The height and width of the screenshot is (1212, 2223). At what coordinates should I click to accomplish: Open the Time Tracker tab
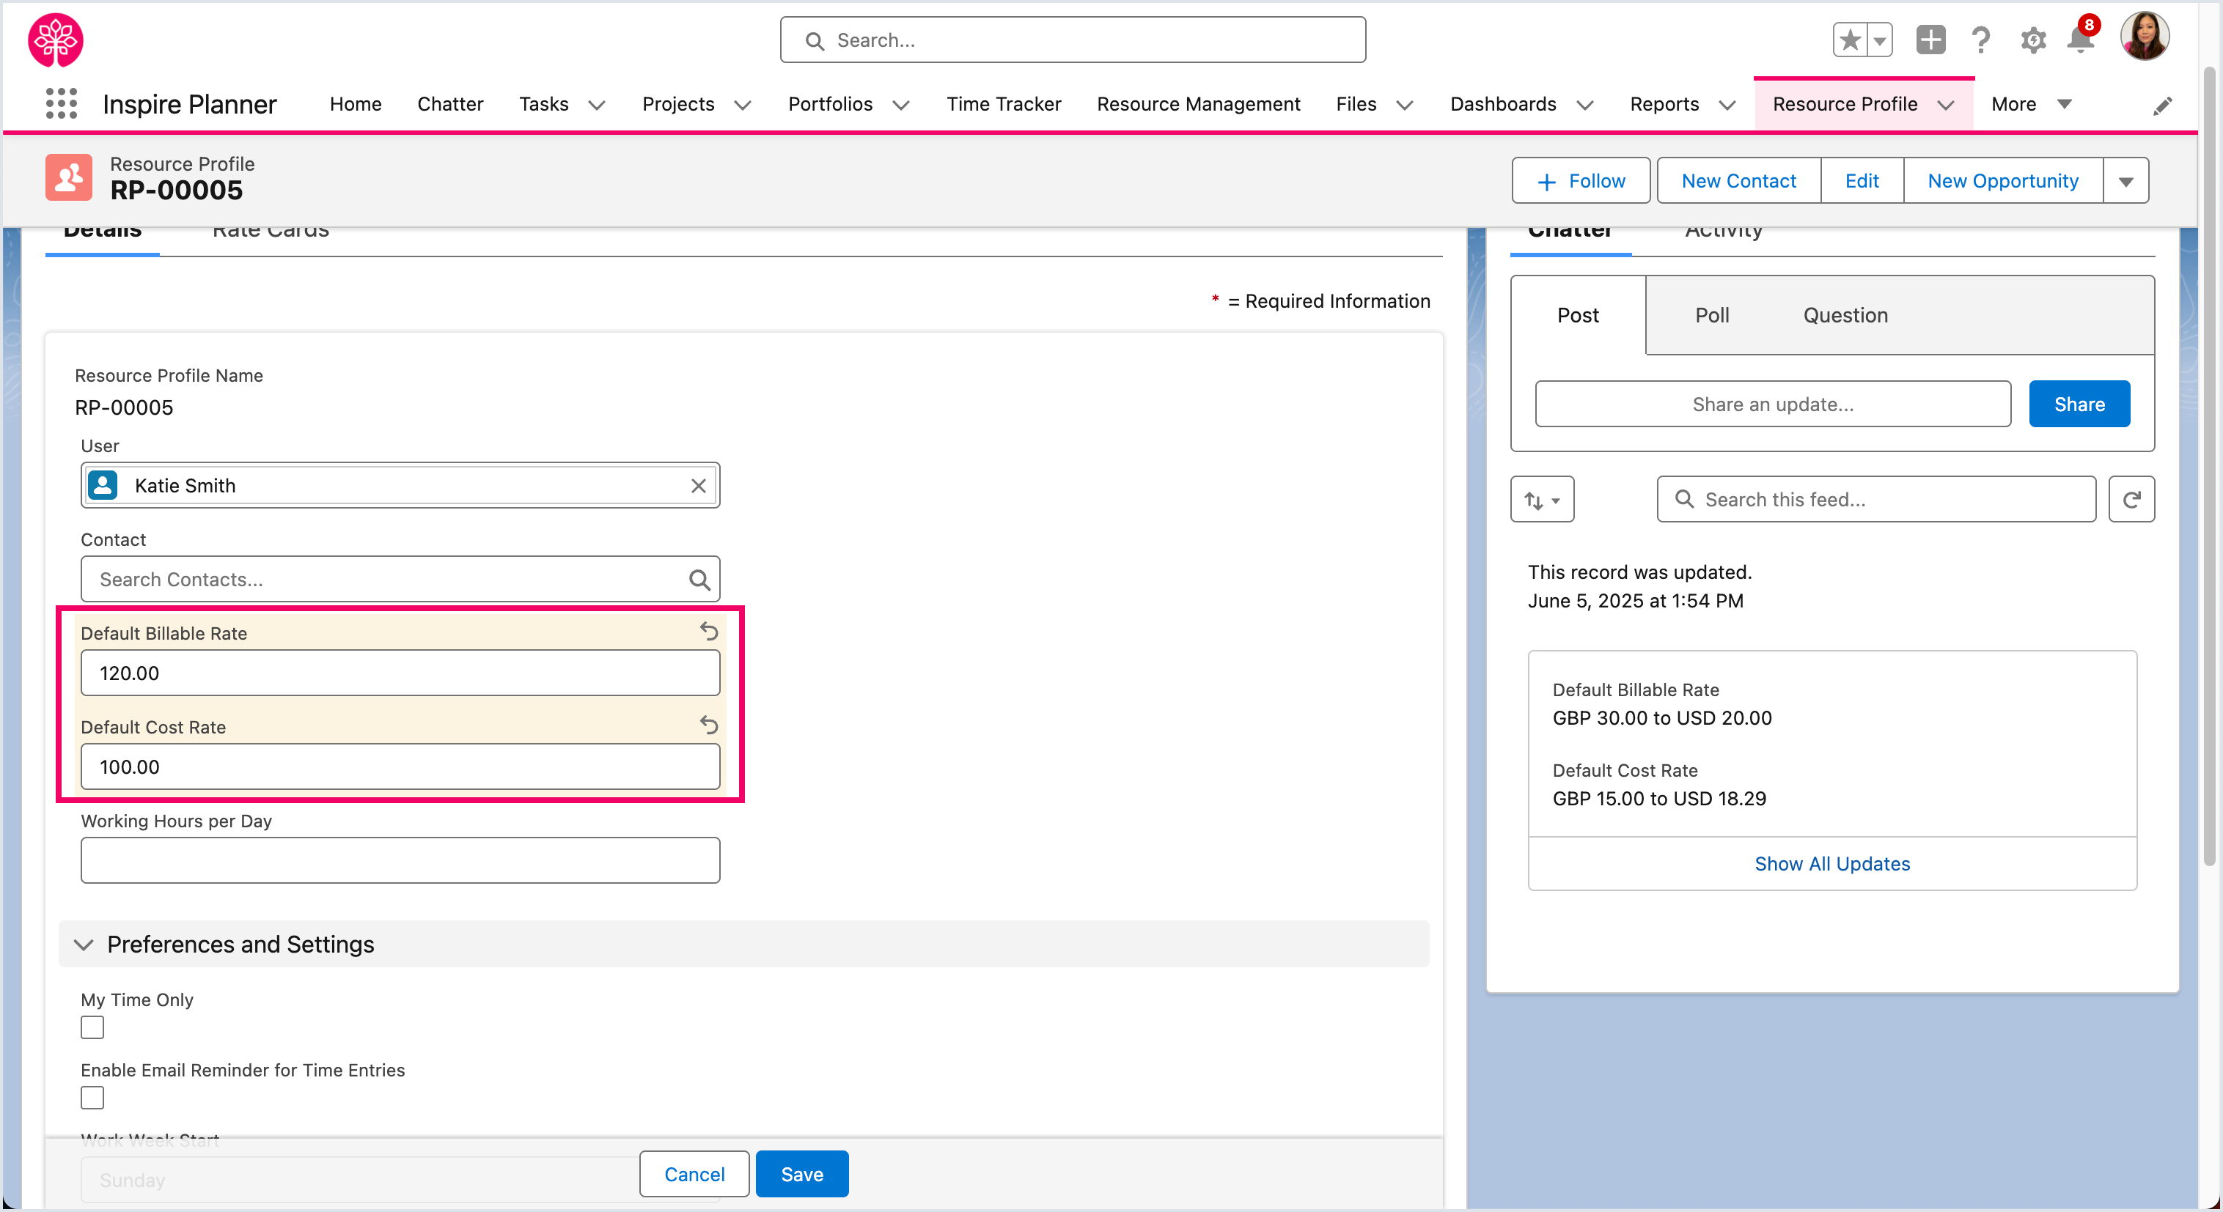[x=1003, y=104]
